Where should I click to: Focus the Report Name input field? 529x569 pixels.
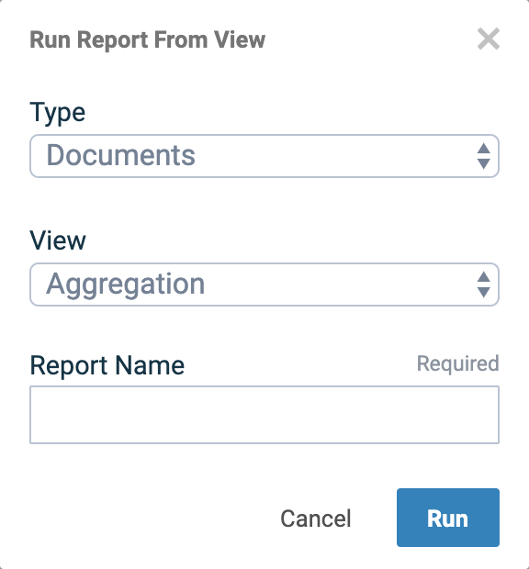pyautogui.click(x=264, y=415)
